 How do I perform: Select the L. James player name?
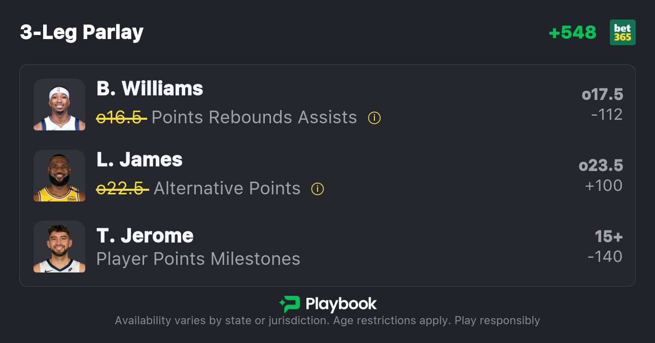click(140, 160)
